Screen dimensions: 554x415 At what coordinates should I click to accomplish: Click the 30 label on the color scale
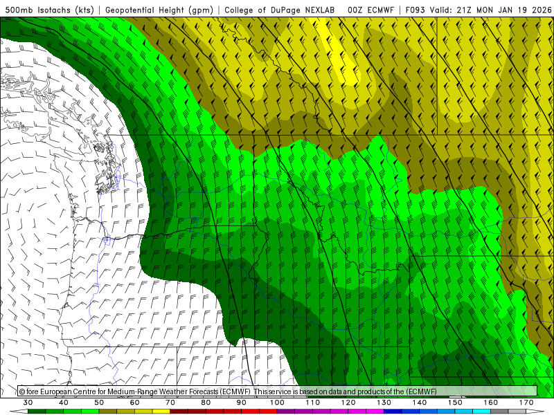28,403
